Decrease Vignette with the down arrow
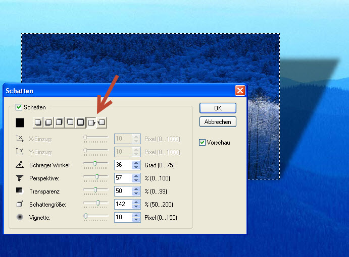 tap(136, 220)
